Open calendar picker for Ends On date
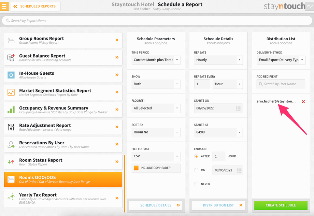Screen dimensions: 314x216 [239, 171]
